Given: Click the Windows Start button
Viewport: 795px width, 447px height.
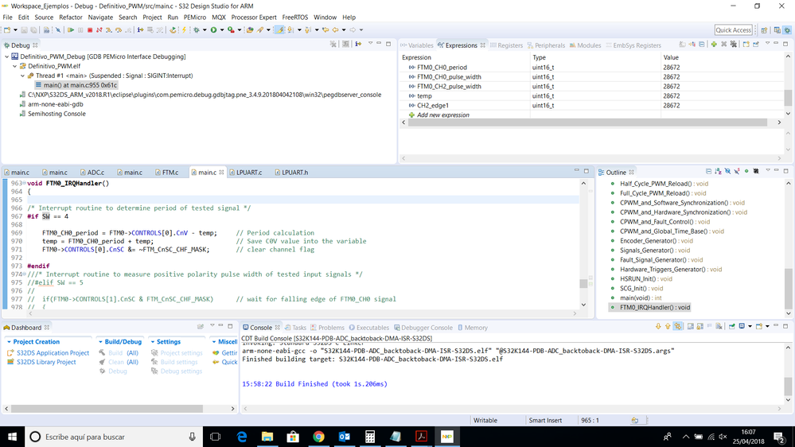Looking at the screenshot, I should 12,437.
